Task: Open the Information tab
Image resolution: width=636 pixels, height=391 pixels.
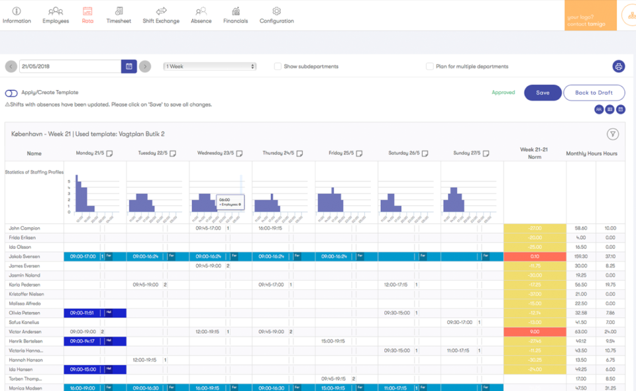Action: coord(17,13)
